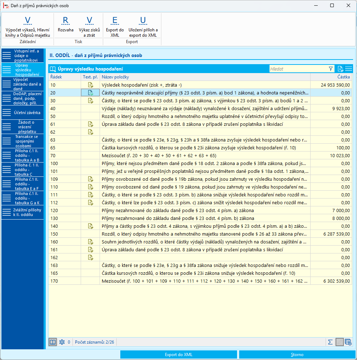Select row 50 Rozdíl odpisy hmotného majetku
357x360 pixels.
[200, 117]
